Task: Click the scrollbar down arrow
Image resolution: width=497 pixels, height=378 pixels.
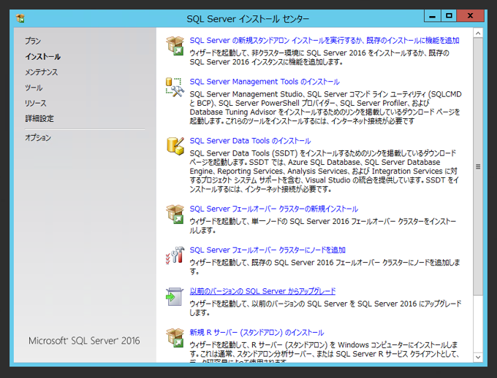Action: point(478,357)
